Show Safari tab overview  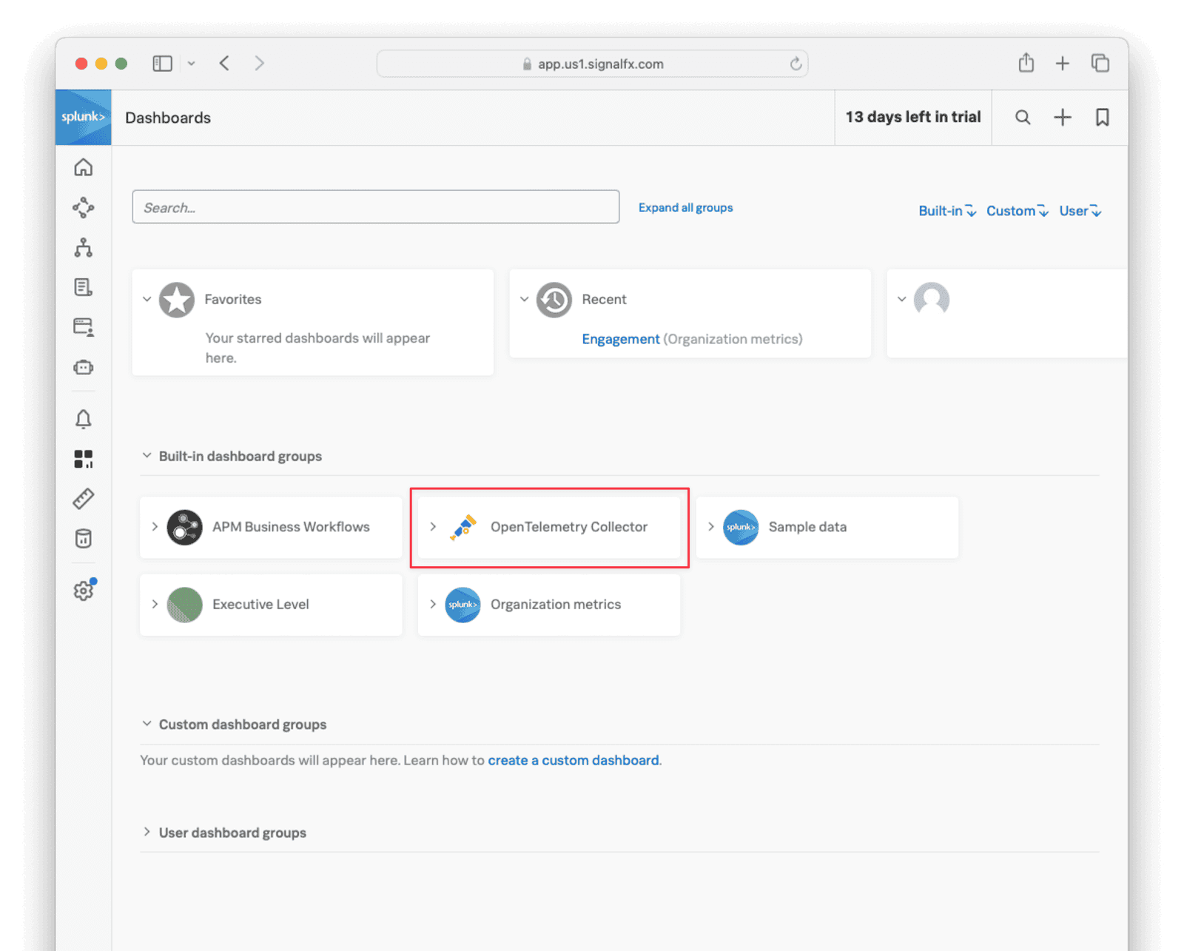(x=1100, y=63)
